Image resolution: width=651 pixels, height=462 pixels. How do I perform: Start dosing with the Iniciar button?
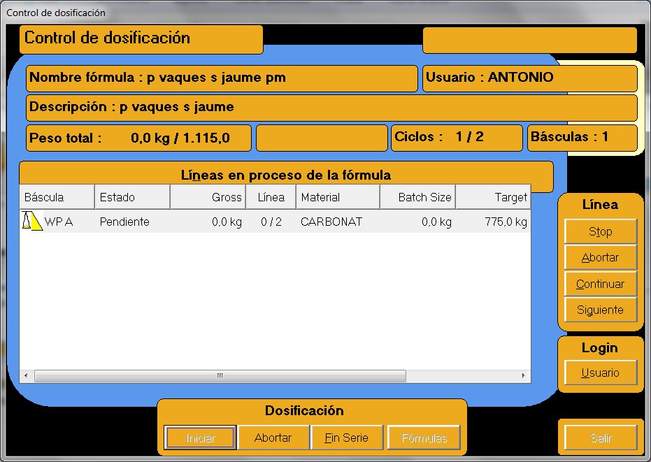click(200, 438)
